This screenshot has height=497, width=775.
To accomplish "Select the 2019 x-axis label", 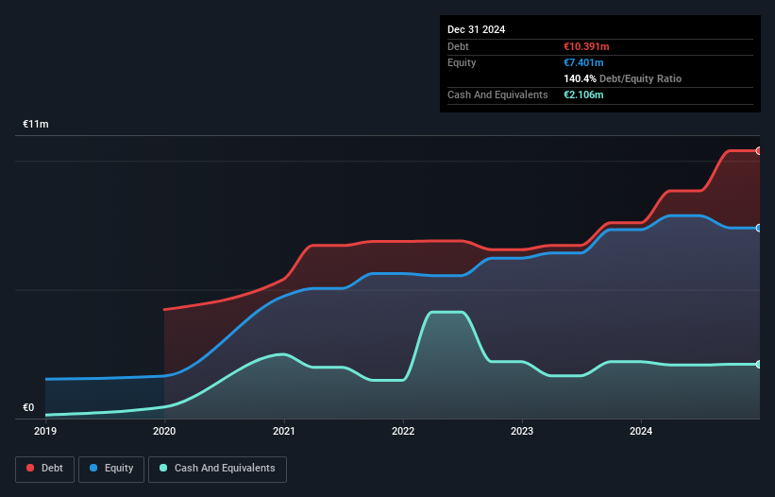I will coord(45,431).
